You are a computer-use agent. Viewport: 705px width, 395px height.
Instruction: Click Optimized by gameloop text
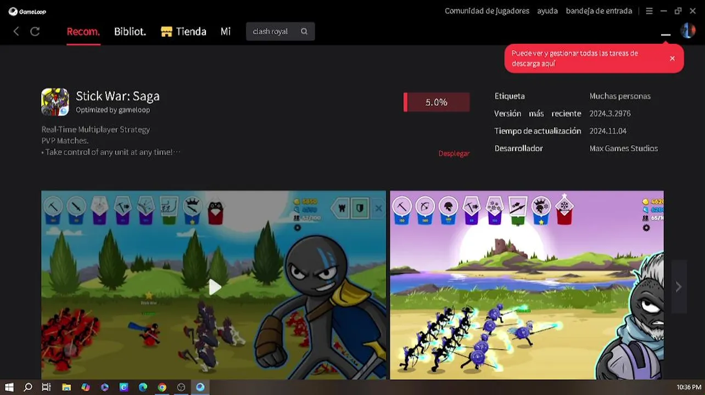[113, 110]
